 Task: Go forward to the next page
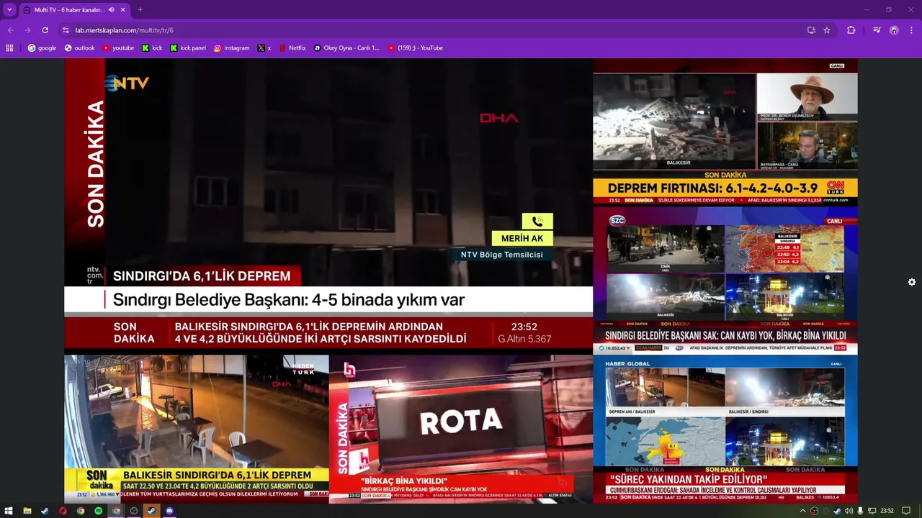(27, 30)
